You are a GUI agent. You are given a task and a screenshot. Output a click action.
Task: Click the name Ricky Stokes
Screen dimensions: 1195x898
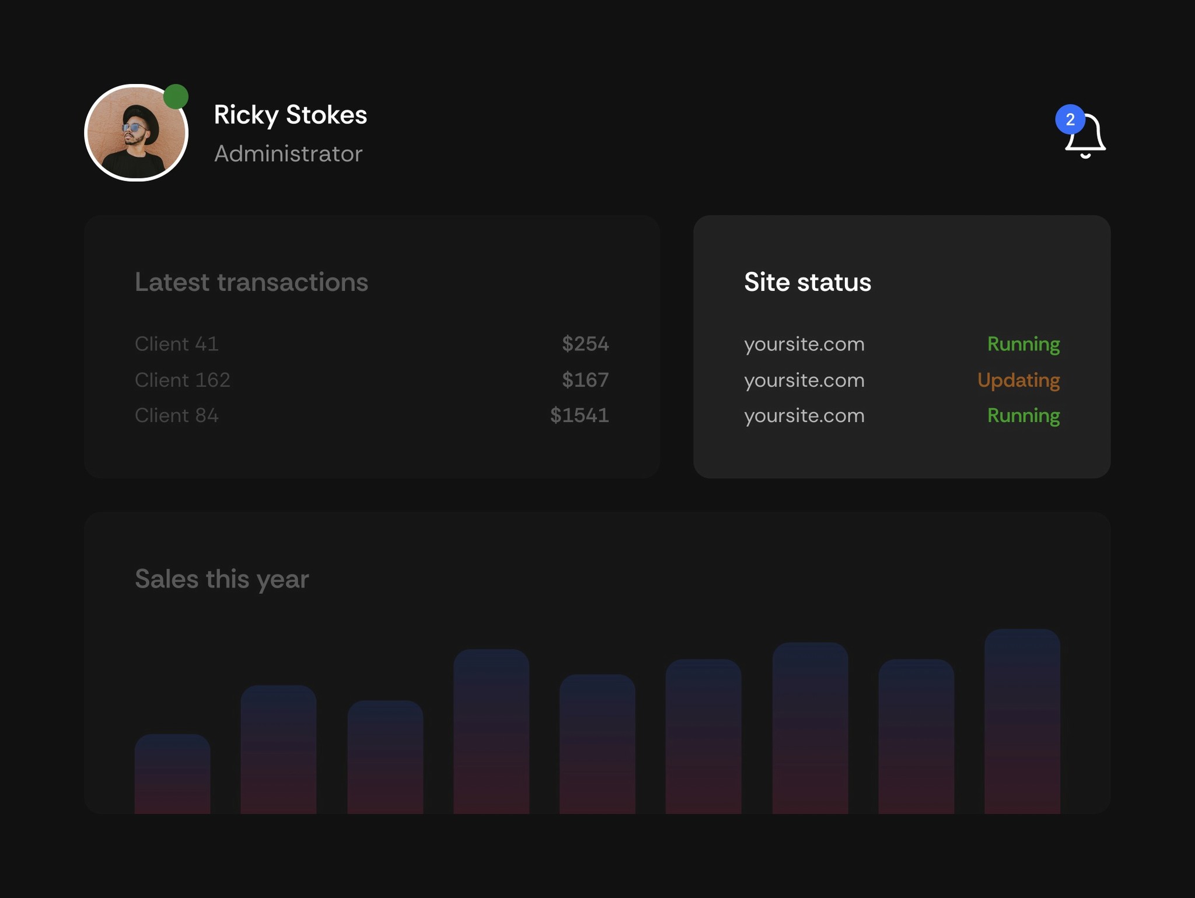291,115
